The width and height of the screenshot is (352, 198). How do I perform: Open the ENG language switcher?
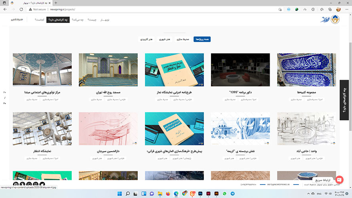click(319, 194)
